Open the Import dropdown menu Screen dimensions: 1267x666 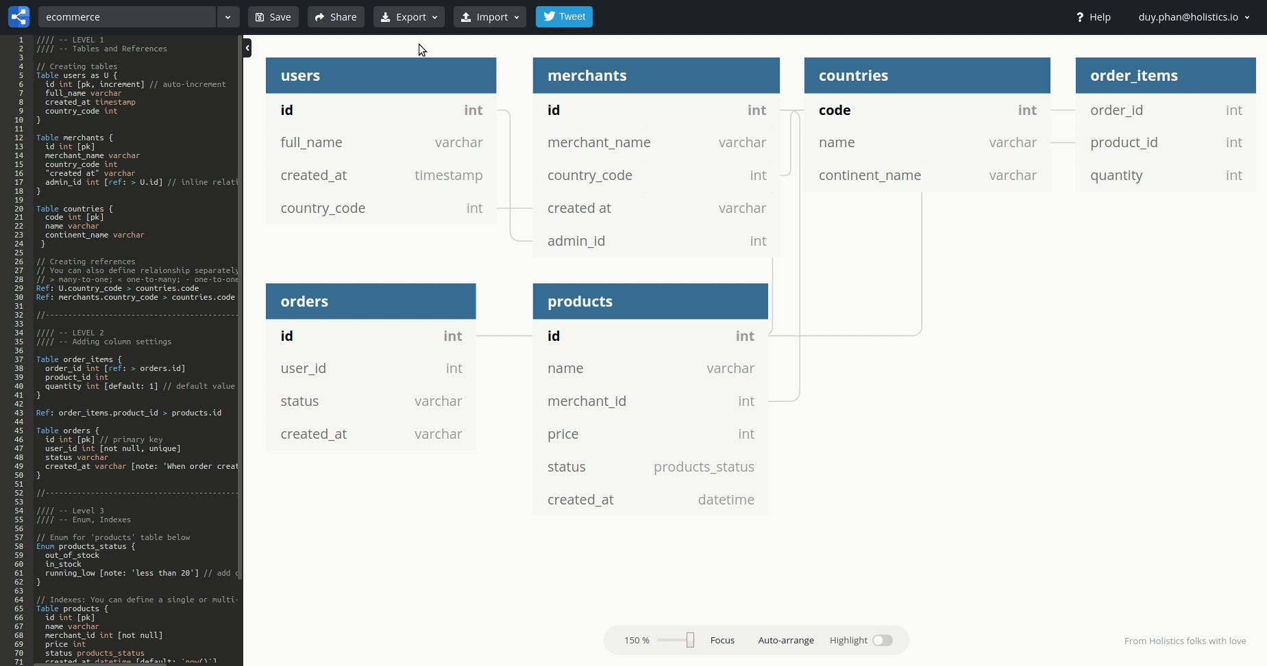click(x=515, y=16)
